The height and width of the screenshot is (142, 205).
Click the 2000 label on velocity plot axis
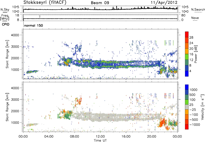pos(15,111)
